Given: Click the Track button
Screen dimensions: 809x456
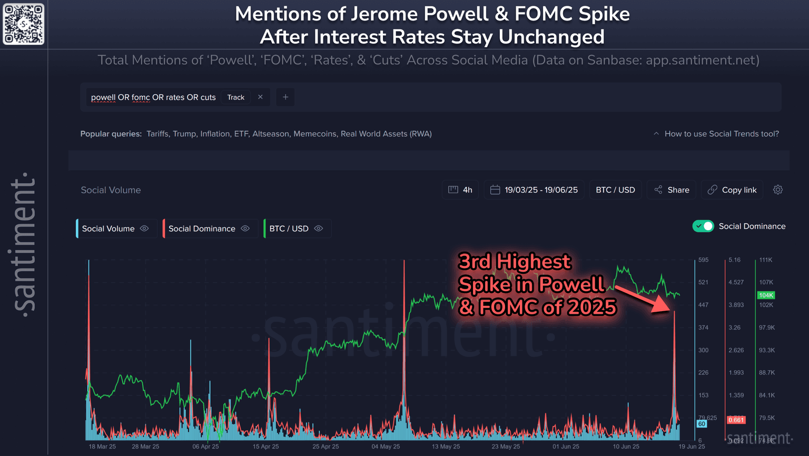Looking at the screenshot, I should 235,97.
